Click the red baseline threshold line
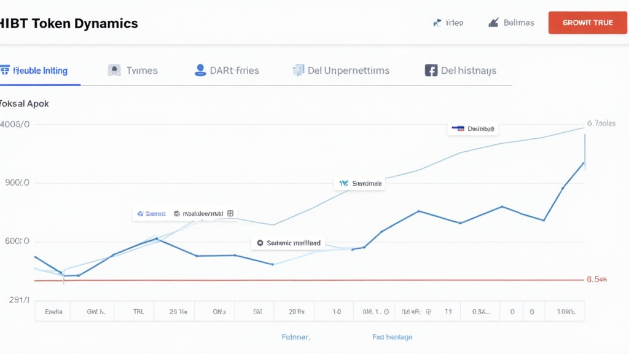Viewport: 629px width, 354px height. tap(307, 280)
